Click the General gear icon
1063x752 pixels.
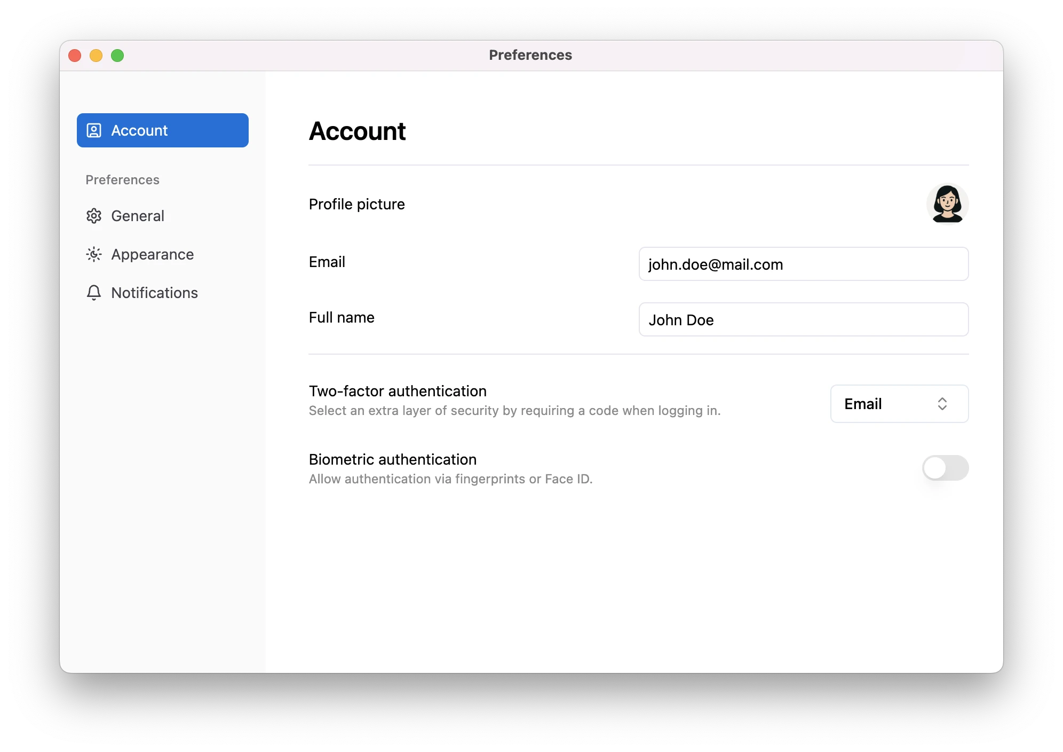coord(94,216)
